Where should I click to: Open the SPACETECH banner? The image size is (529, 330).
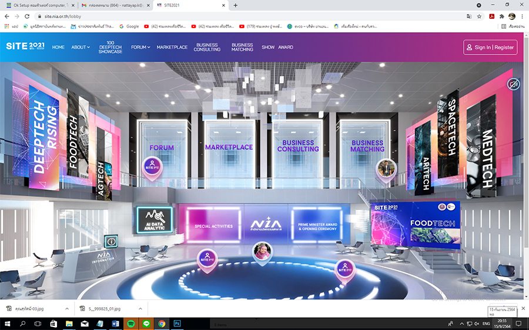coord(448,132)
